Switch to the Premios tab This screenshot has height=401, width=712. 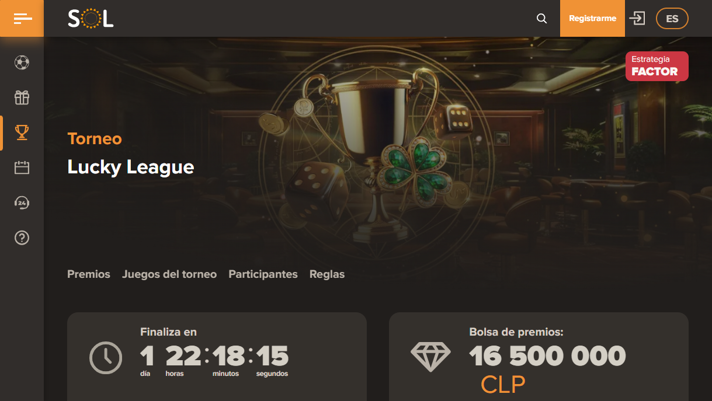(x=89, y=274)
